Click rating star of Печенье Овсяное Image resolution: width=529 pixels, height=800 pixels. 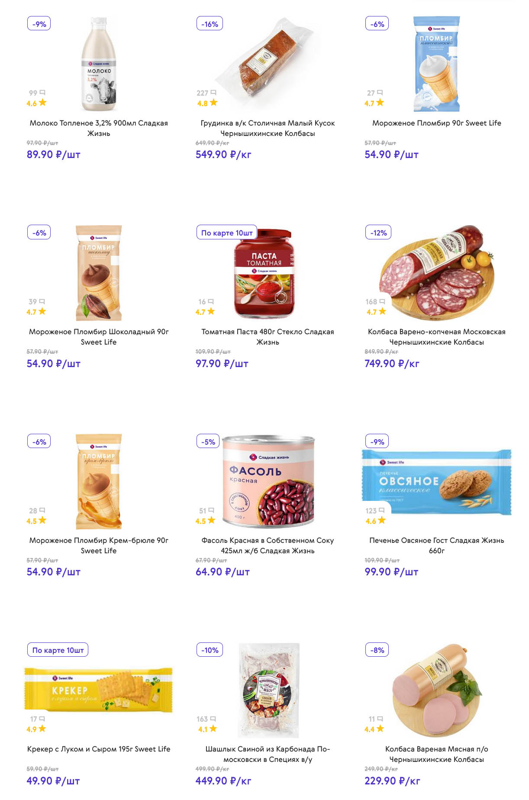381,520
